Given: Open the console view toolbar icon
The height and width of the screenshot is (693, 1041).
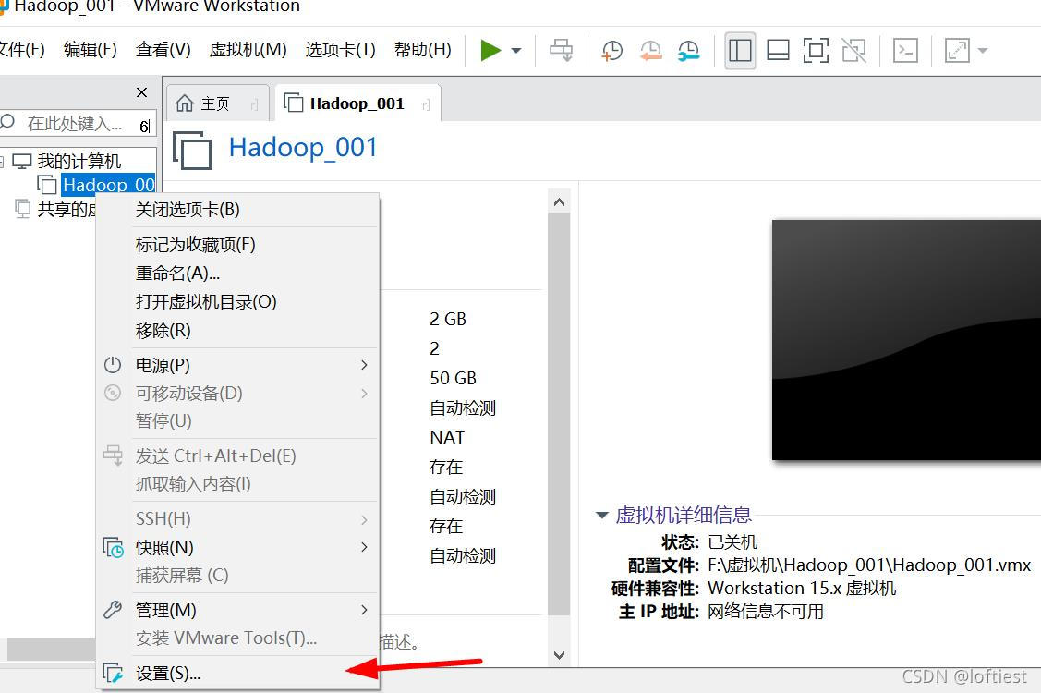Looking at the screenshot, I should (x=905, y=51).
